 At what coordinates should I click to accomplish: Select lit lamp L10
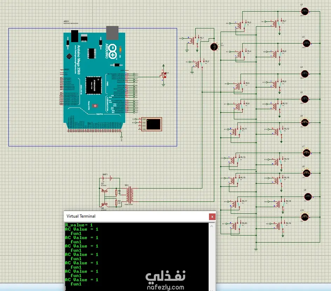pyautogui.click(x=305, y=217)
